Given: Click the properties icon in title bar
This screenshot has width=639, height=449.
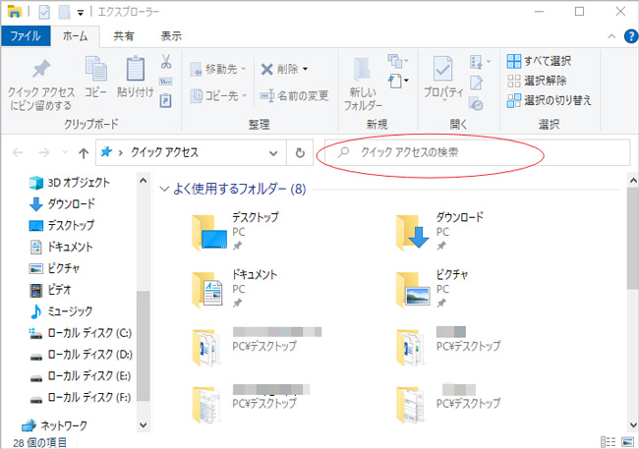Looking at the screenshot, I should [44, 12].
